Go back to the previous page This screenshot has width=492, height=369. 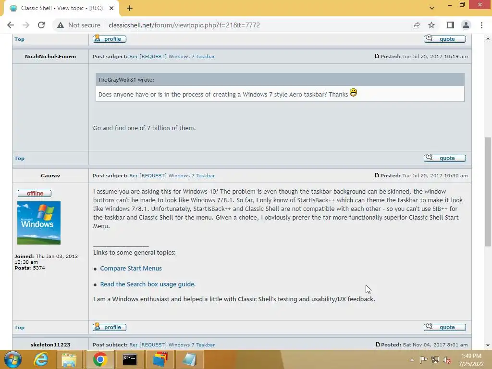pyautogui.click(x=11, y=25)
